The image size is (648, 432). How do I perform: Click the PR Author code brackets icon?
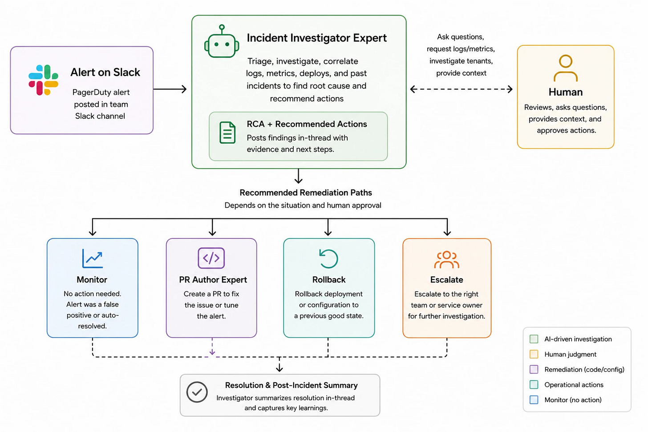(211, 258)
